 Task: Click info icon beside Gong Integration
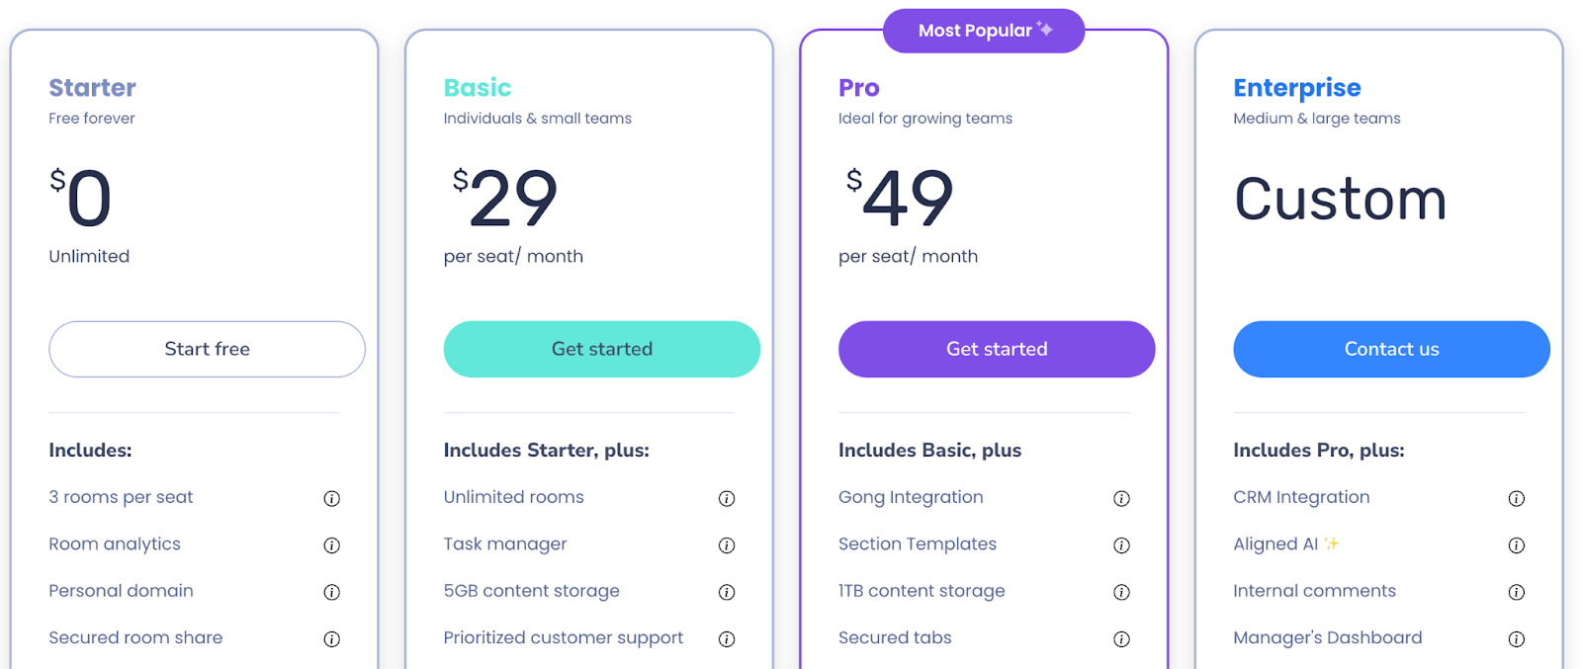[1121, 498]
